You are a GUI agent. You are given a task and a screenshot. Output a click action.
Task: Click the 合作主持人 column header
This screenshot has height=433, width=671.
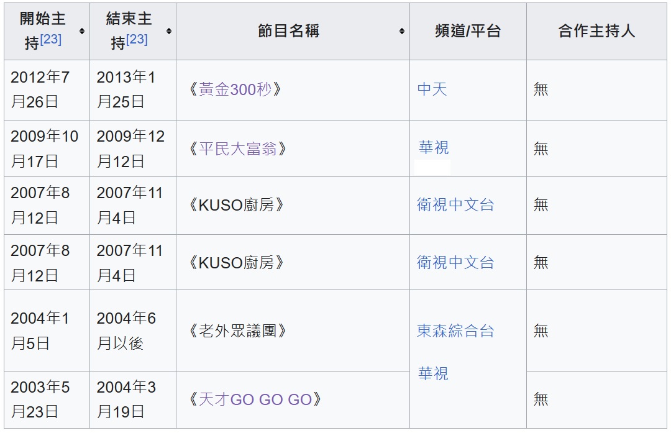(x=596, y=31)
